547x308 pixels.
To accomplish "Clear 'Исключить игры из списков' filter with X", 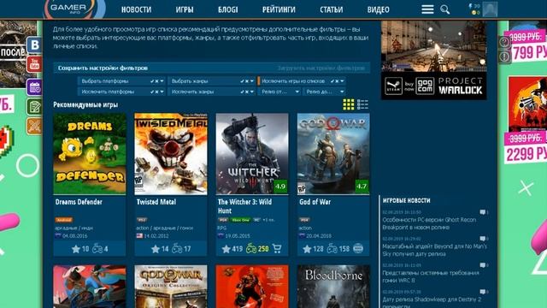I will click(337, 81).
